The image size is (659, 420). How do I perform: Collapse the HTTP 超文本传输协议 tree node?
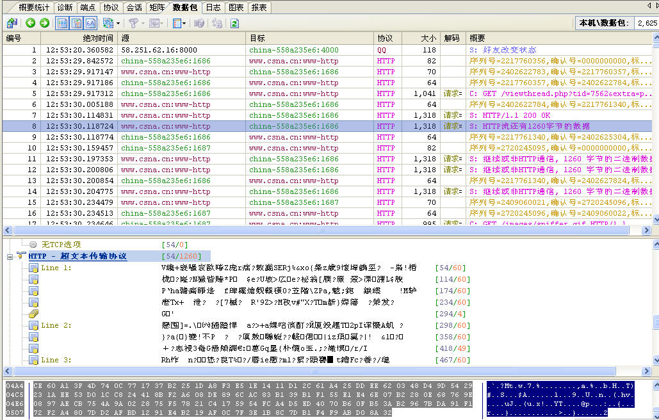[10, 256]
